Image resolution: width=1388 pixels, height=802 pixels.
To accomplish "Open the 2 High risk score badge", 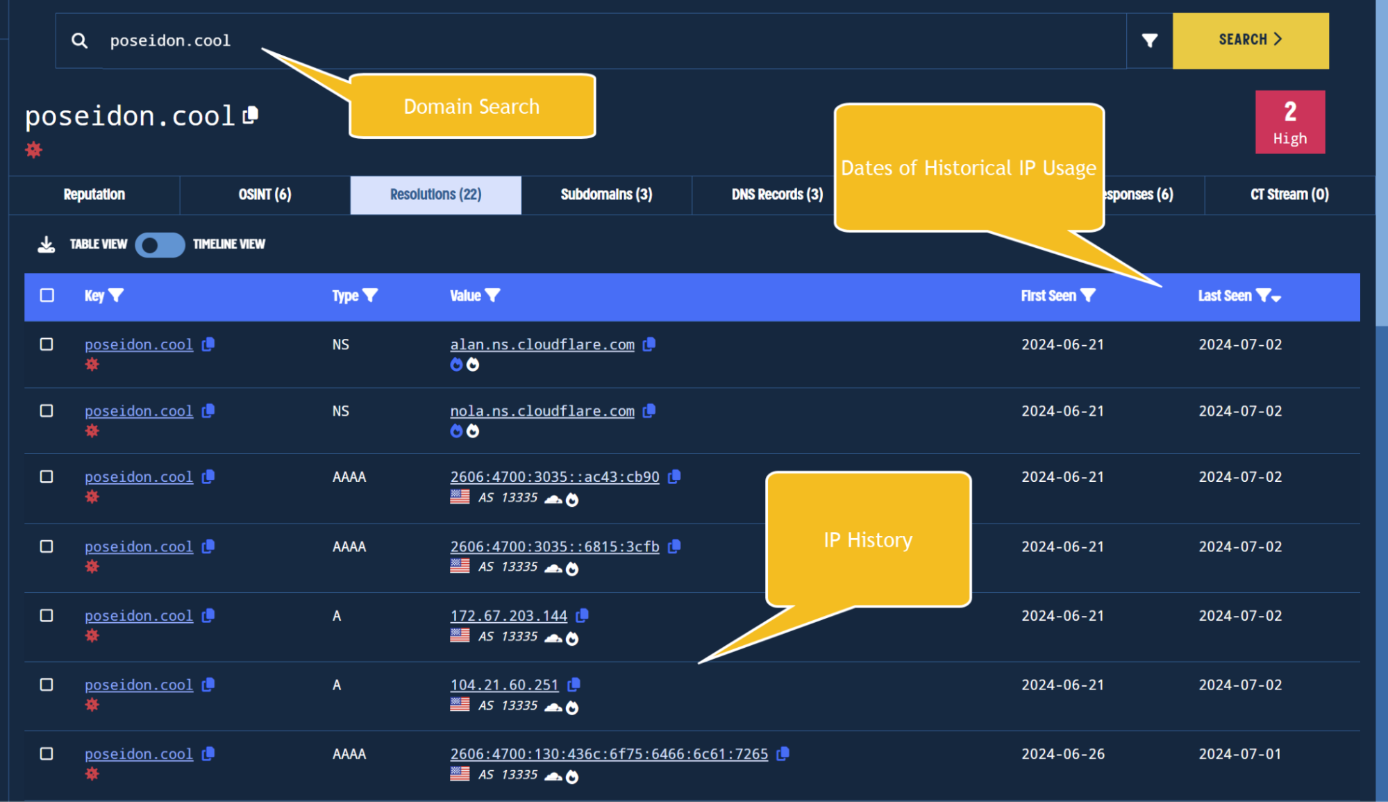I will tap(1290, 122).
